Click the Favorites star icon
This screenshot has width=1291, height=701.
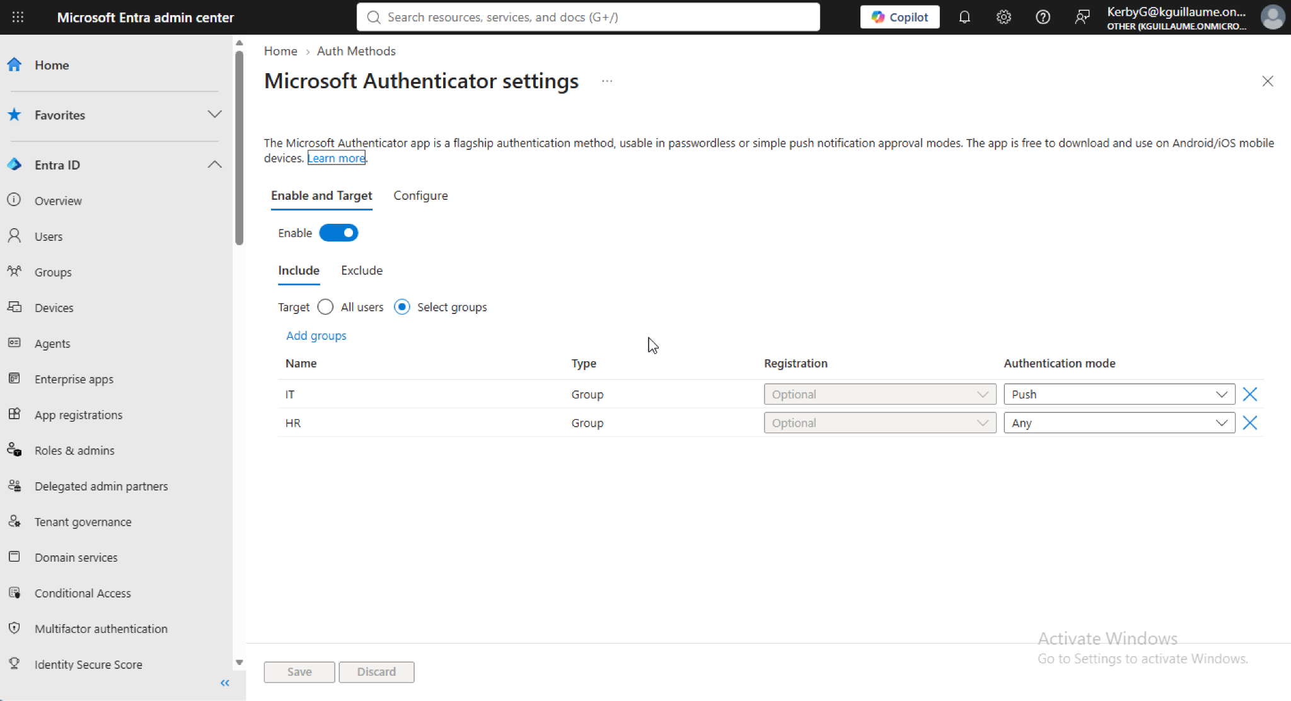(x=14, y=115)
